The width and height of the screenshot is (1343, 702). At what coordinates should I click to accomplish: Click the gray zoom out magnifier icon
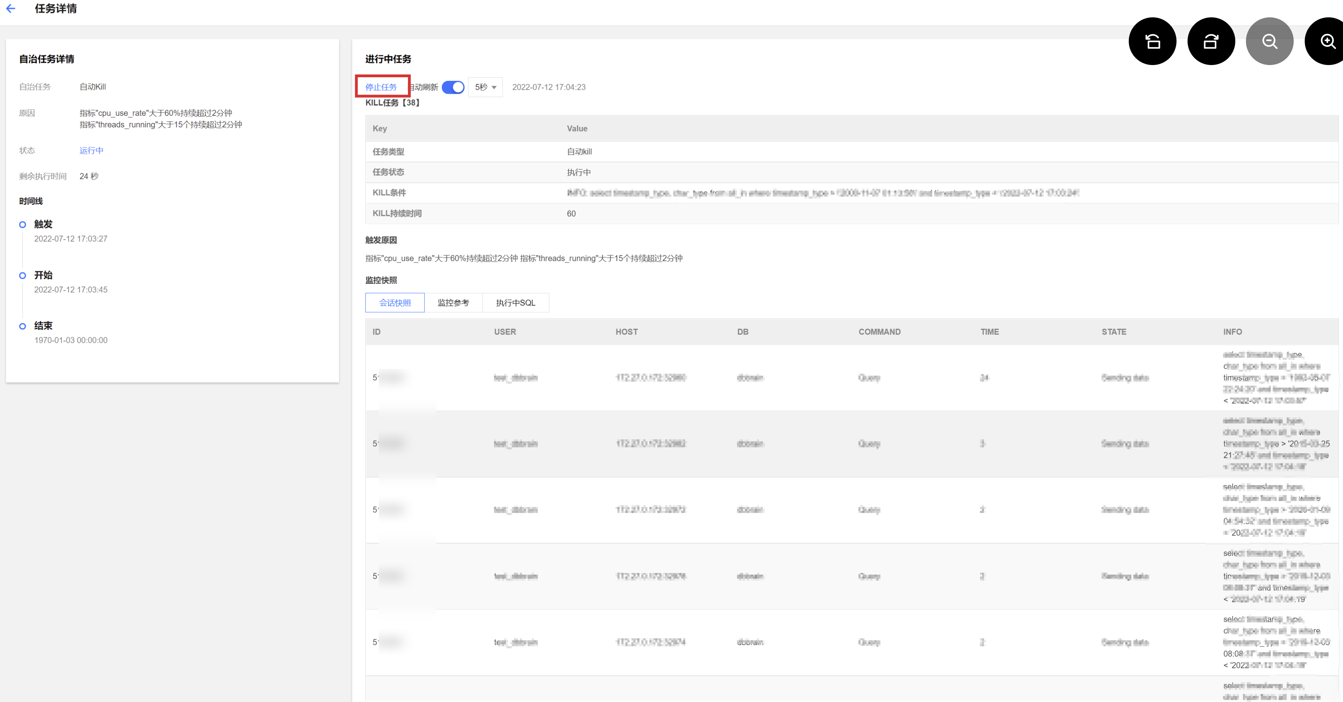[x=1270, y=41]
